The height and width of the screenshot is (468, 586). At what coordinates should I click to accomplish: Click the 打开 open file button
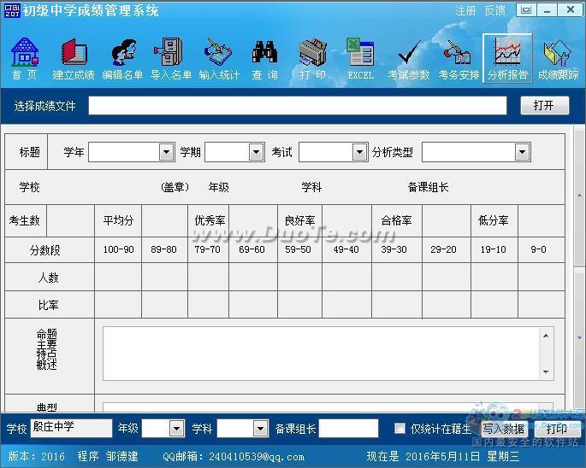[x=545, y=106]
